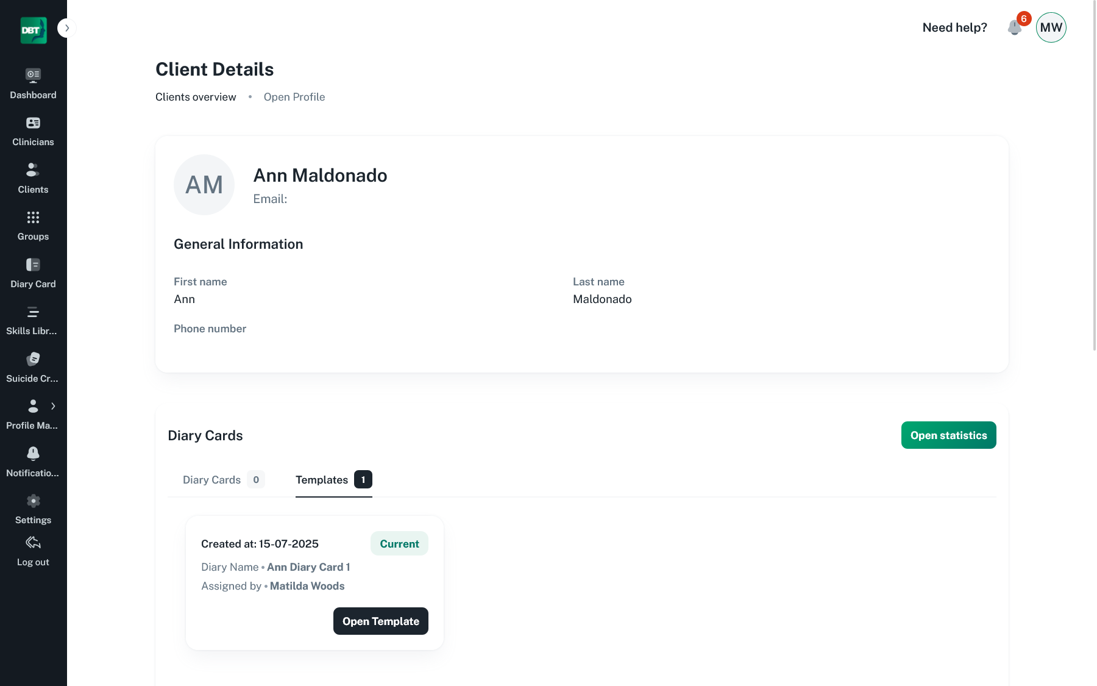Select the Templates tab
The image size is (1097, 686).
[x=334, y=480]
